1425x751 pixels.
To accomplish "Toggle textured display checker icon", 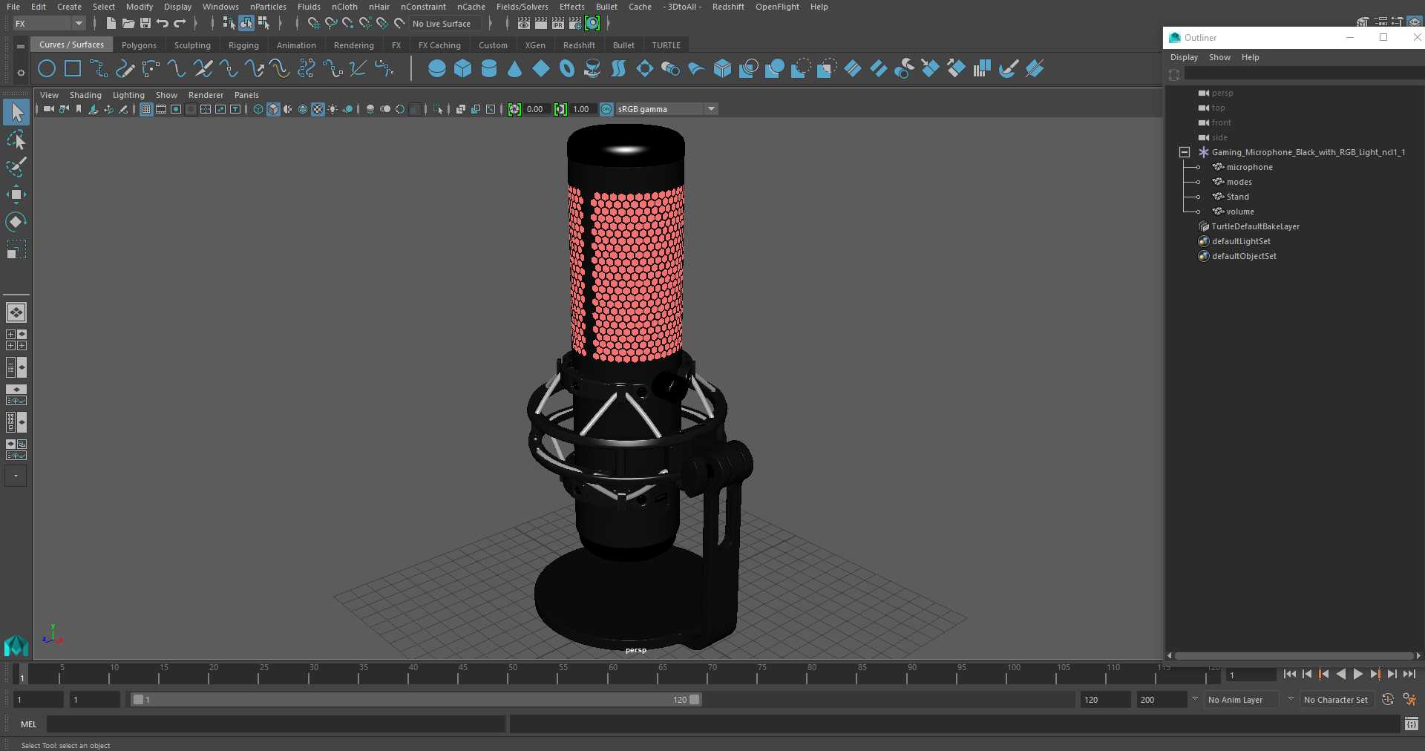I will (x=318, y=109).
